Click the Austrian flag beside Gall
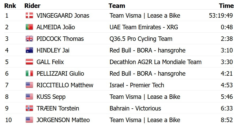This screenshot has width=234, height=125. point(29,62)
